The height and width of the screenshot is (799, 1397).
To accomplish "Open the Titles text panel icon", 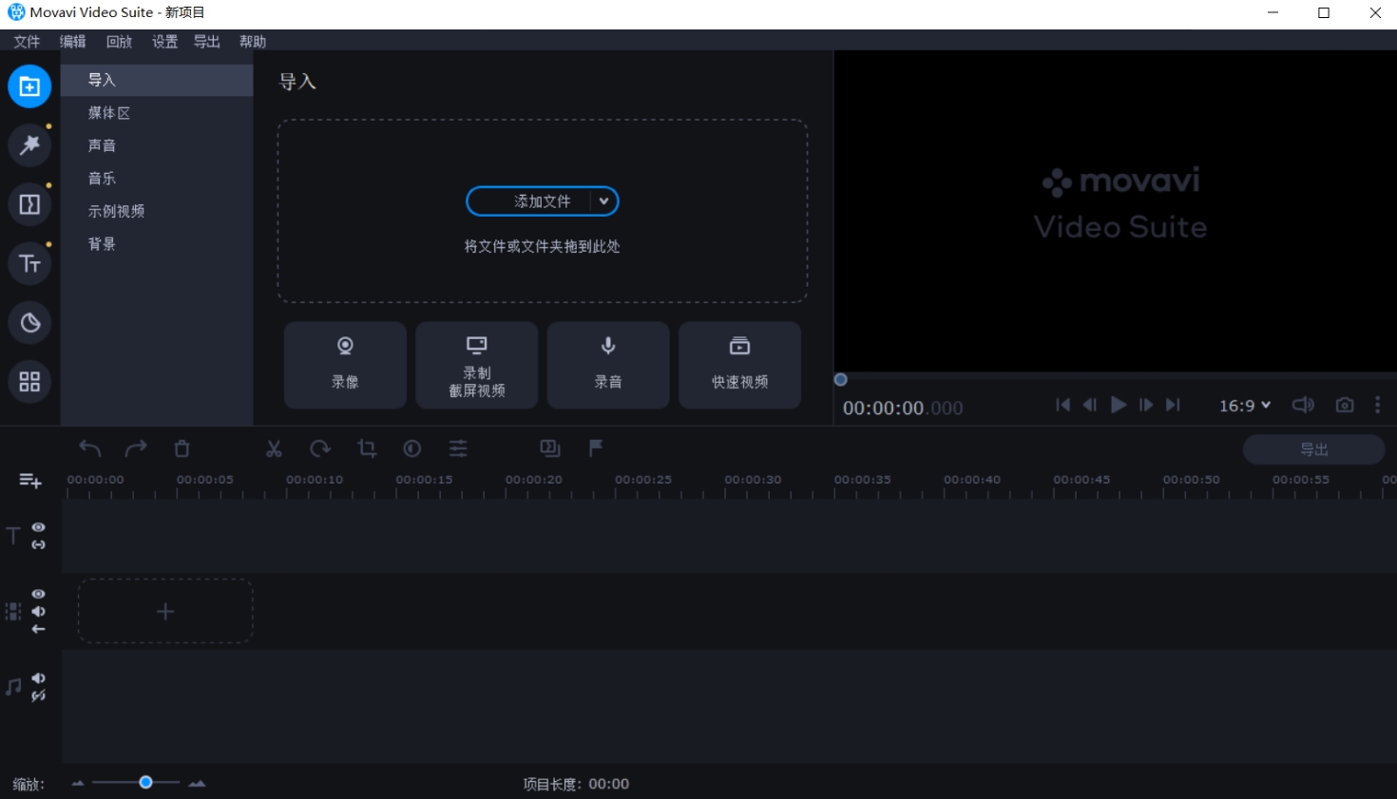I will pyautogui.click(x=29, y=263).
